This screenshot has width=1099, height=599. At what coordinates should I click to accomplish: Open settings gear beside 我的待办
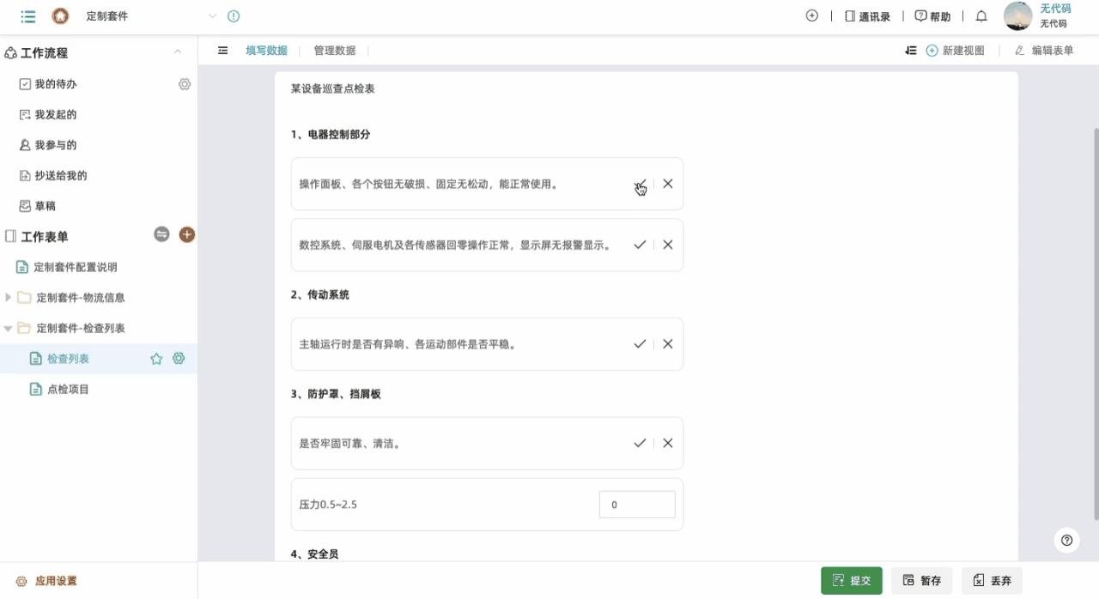point(184,83)
